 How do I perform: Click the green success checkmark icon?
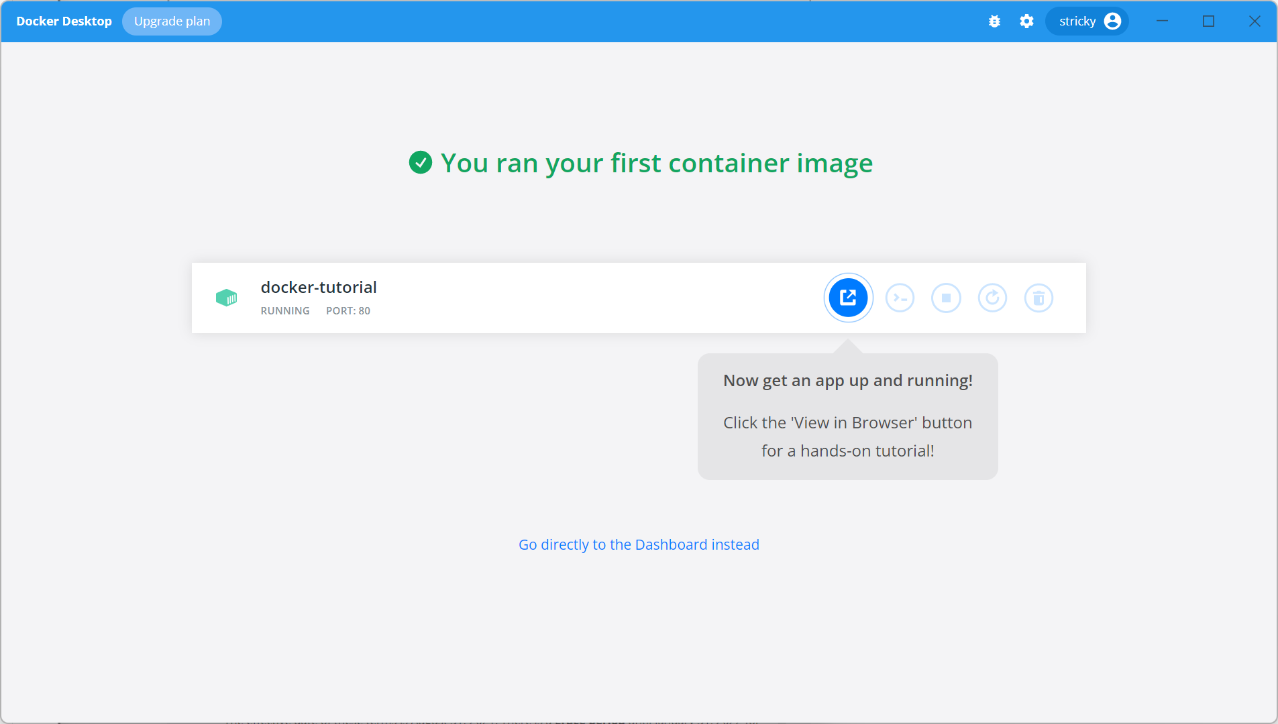(421, 162)
